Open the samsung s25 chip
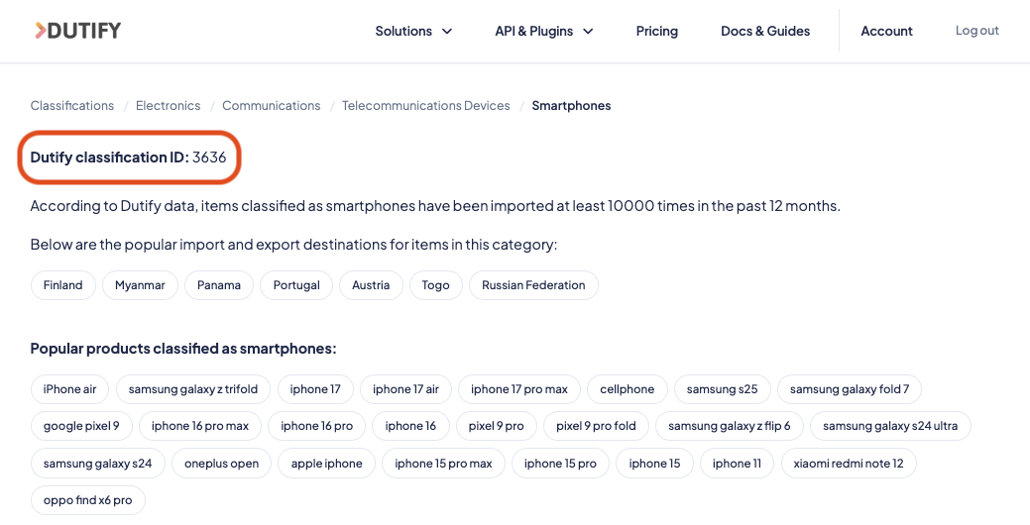1030x525 pixels. [x=722, y=389]
